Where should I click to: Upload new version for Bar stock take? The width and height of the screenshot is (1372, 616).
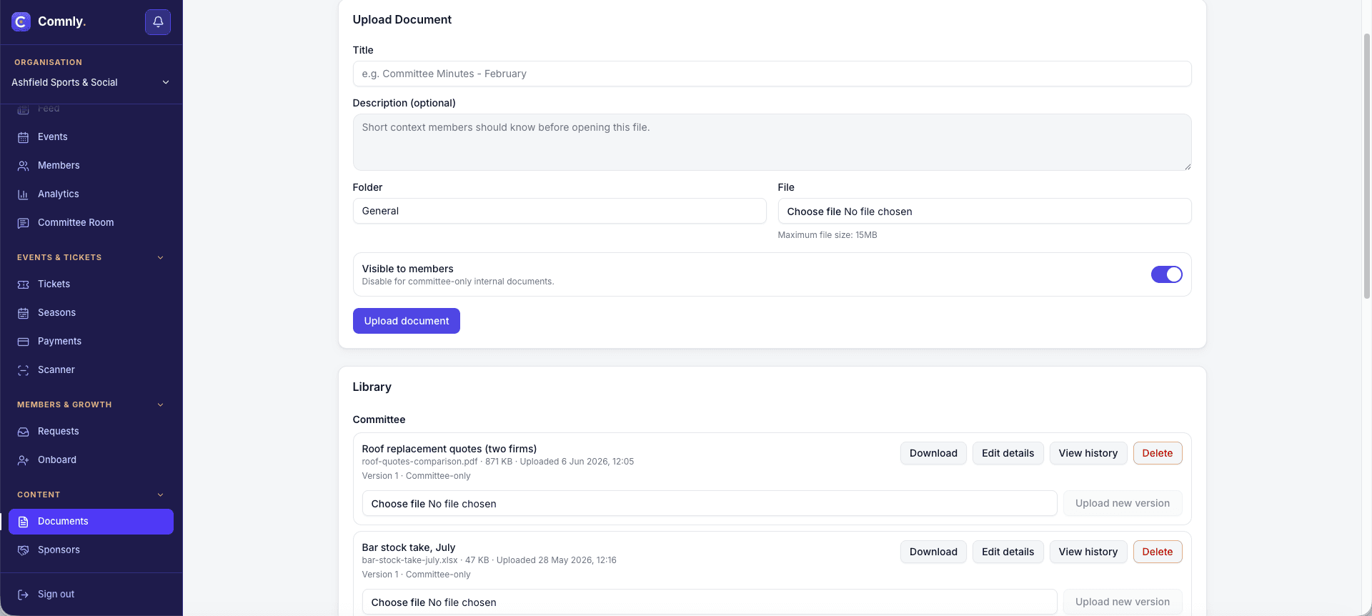1123,602
